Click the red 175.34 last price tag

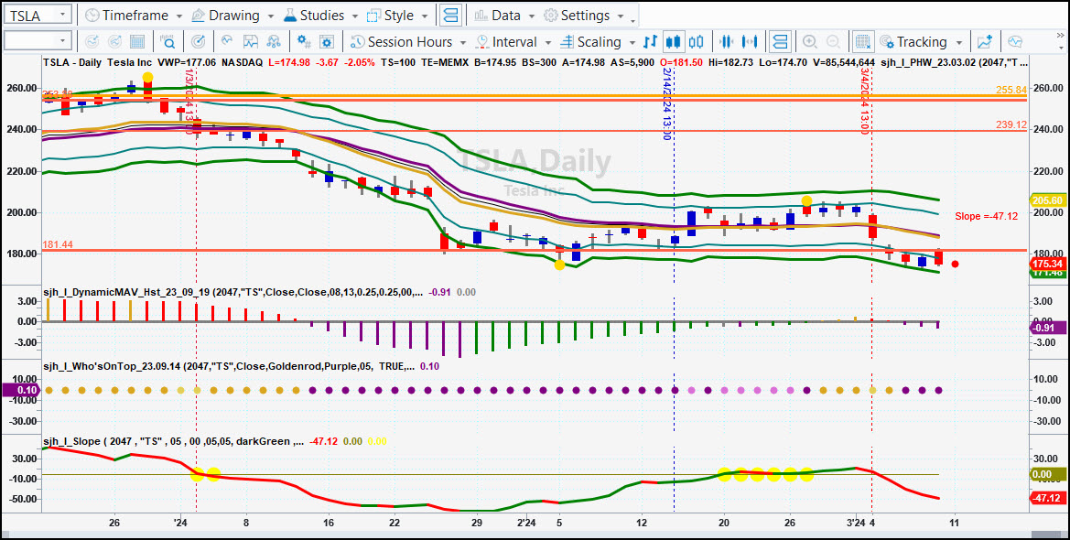[1047, 264]
